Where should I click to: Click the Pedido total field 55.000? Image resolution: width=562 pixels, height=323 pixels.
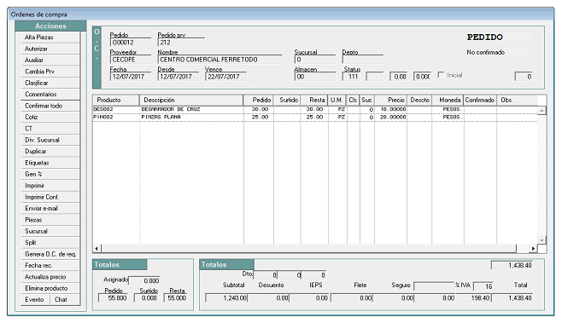point(113,298)
